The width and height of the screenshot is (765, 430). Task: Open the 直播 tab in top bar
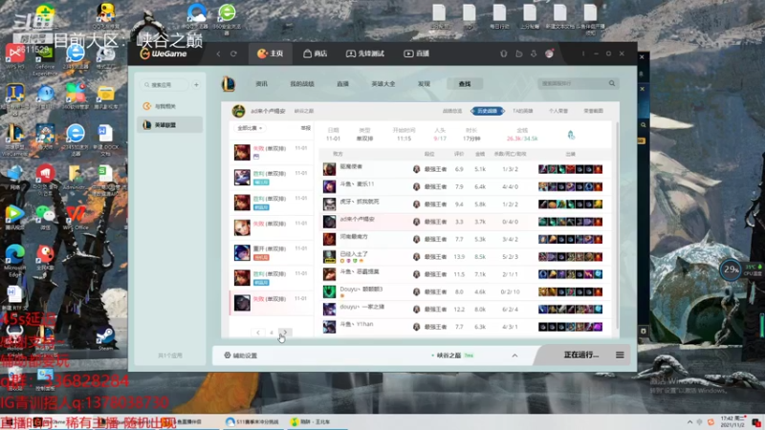tap(416, 54)
